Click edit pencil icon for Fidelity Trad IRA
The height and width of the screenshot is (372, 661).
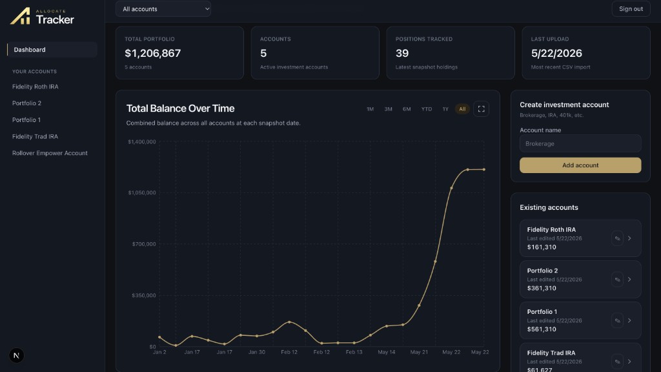pos(617,362)
